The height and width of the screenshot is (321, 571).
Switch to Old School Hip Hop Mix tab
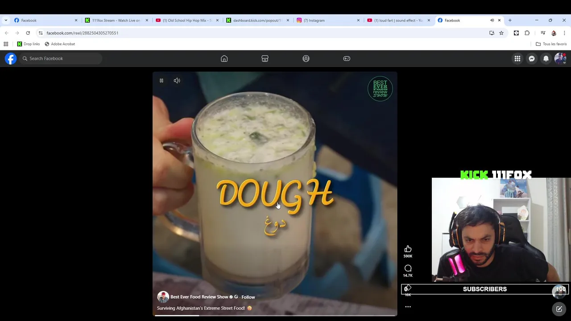click(x=186, y=20)
